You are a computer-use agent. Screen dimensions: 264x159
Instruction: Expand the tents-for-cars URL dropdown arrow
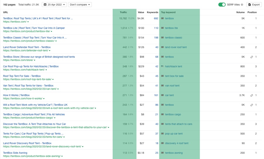(64, 137)
